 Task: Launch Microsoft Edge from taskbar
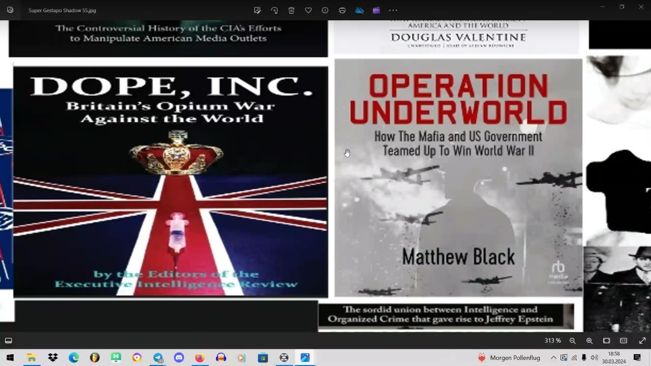(x=74, y=358)
